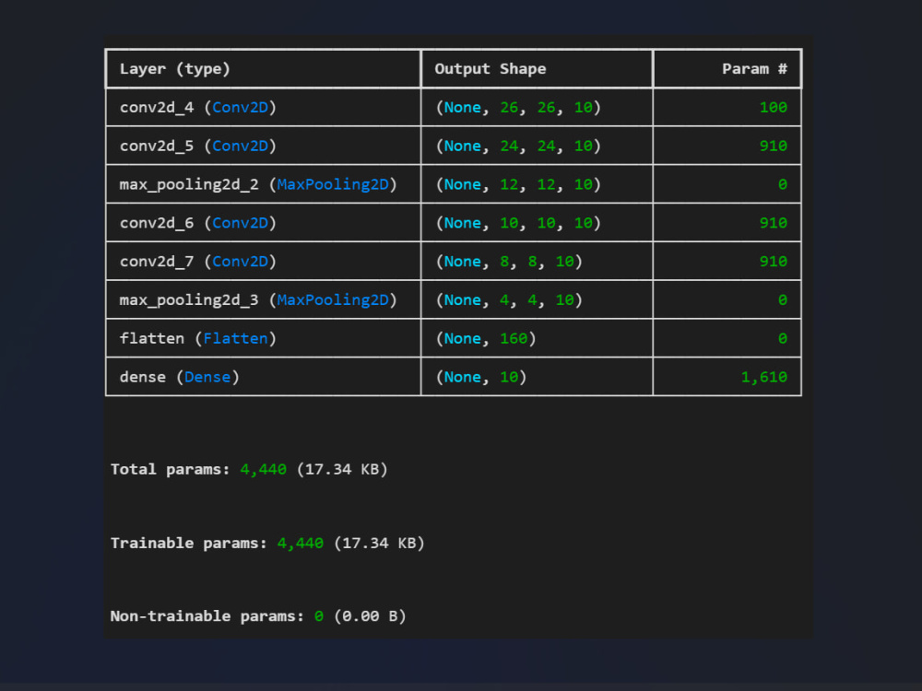The image size is (922, 691).
Task: Click the Conv2D type in conv2d_4 row
Action: point(240,108)
